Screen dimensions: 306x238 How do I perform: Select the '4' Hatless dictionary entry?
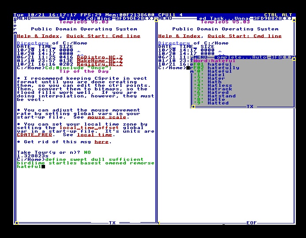pyautogui.click(x=213, y=86)
